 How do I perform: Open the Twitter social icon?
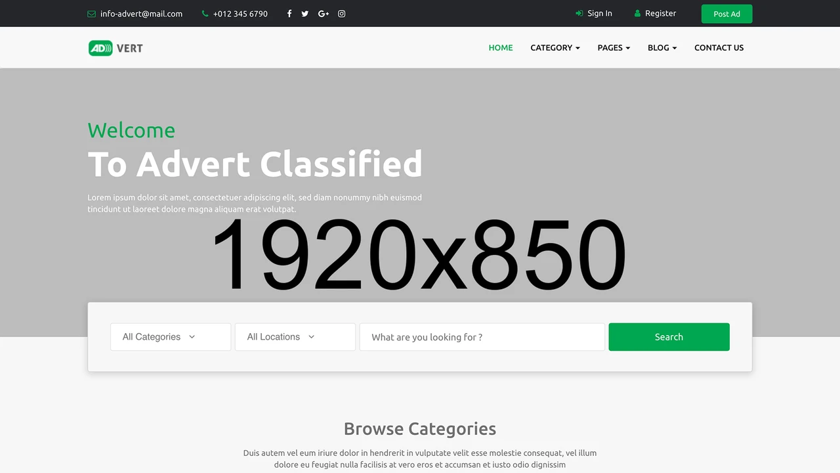point(305,14)
